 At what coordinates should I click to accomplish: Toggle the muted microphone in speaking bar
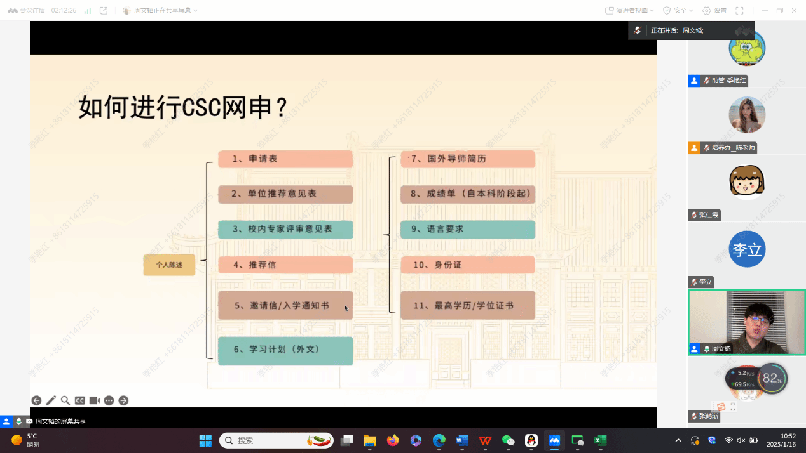coord(637,30)
